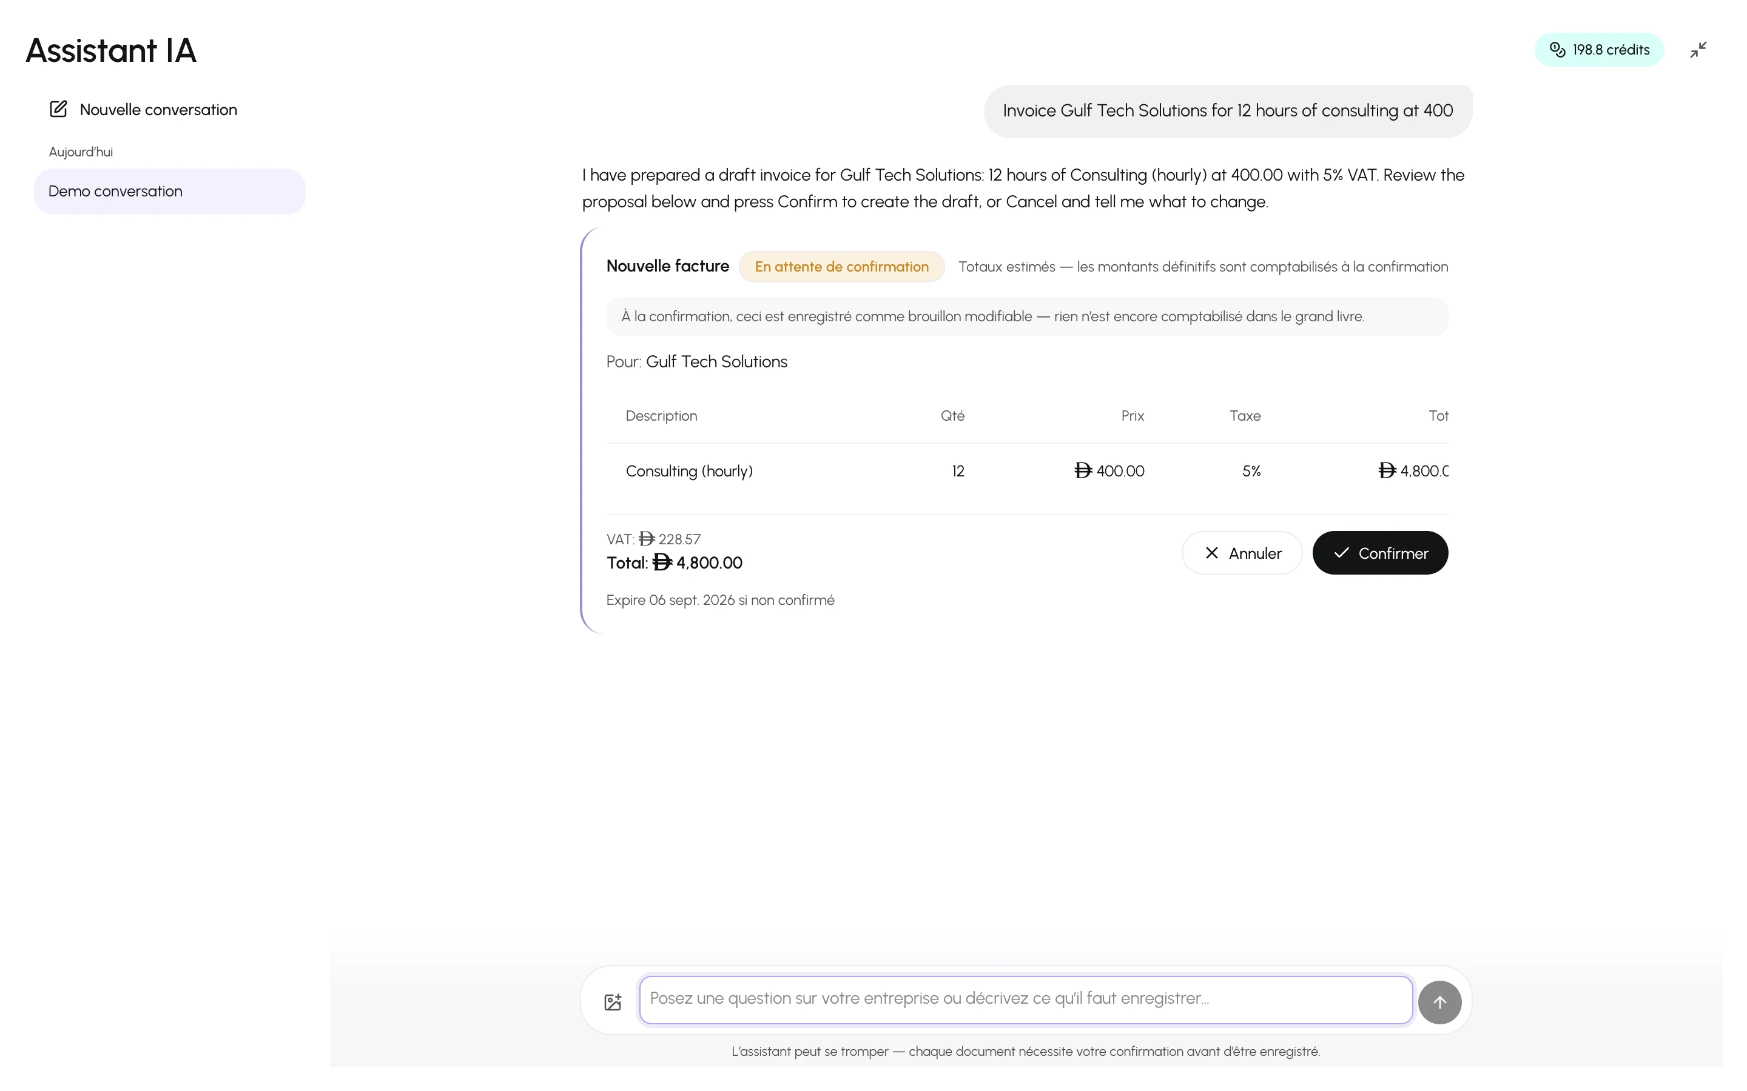Click the credits coin icon
Viewport: 1747px width, 1091px height.
(x=1557, y=50)
